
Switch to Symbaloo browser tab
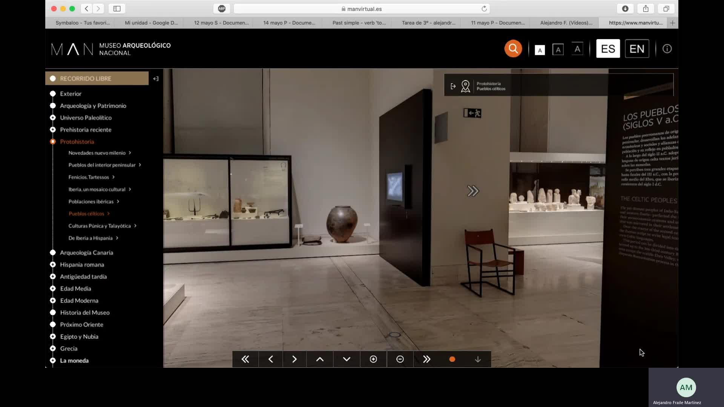[83, 23]
